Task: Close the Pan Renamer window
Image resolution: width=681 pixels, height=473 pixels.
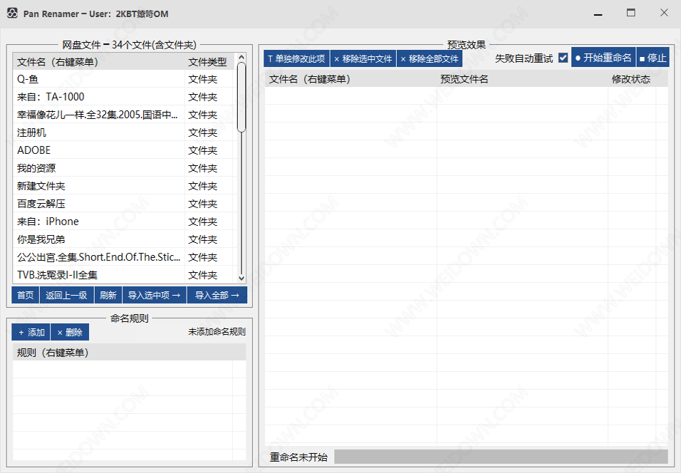Action: (x=664, y=13)
